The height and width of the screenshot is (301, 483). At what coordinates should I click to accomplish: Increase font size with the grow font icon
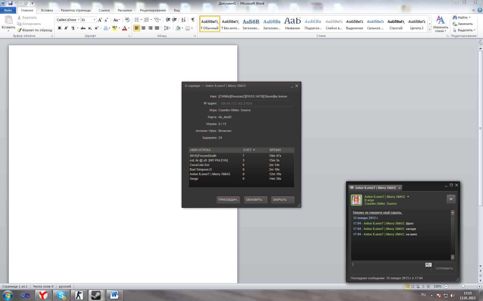100,20
